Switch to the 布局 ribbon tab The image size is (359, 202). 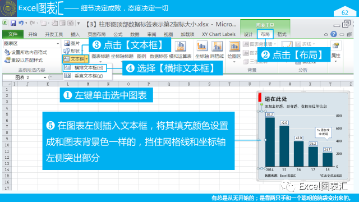pos(265,34)
